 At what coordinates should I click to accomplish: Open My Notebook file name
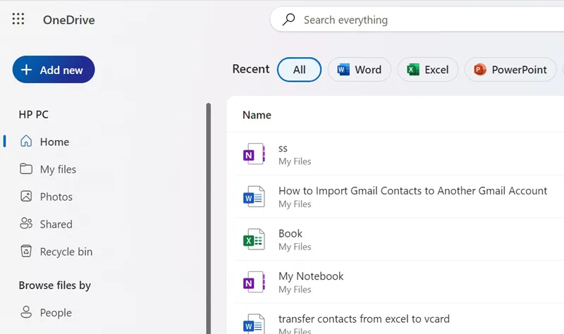coord(311,276)
